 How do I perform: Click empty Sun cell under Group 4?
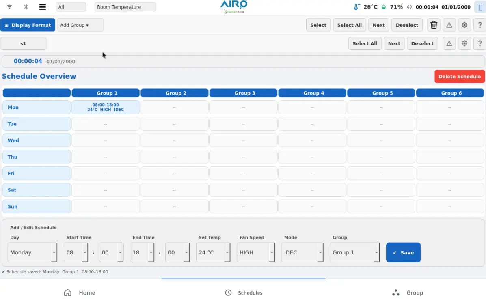click(312, 206)
